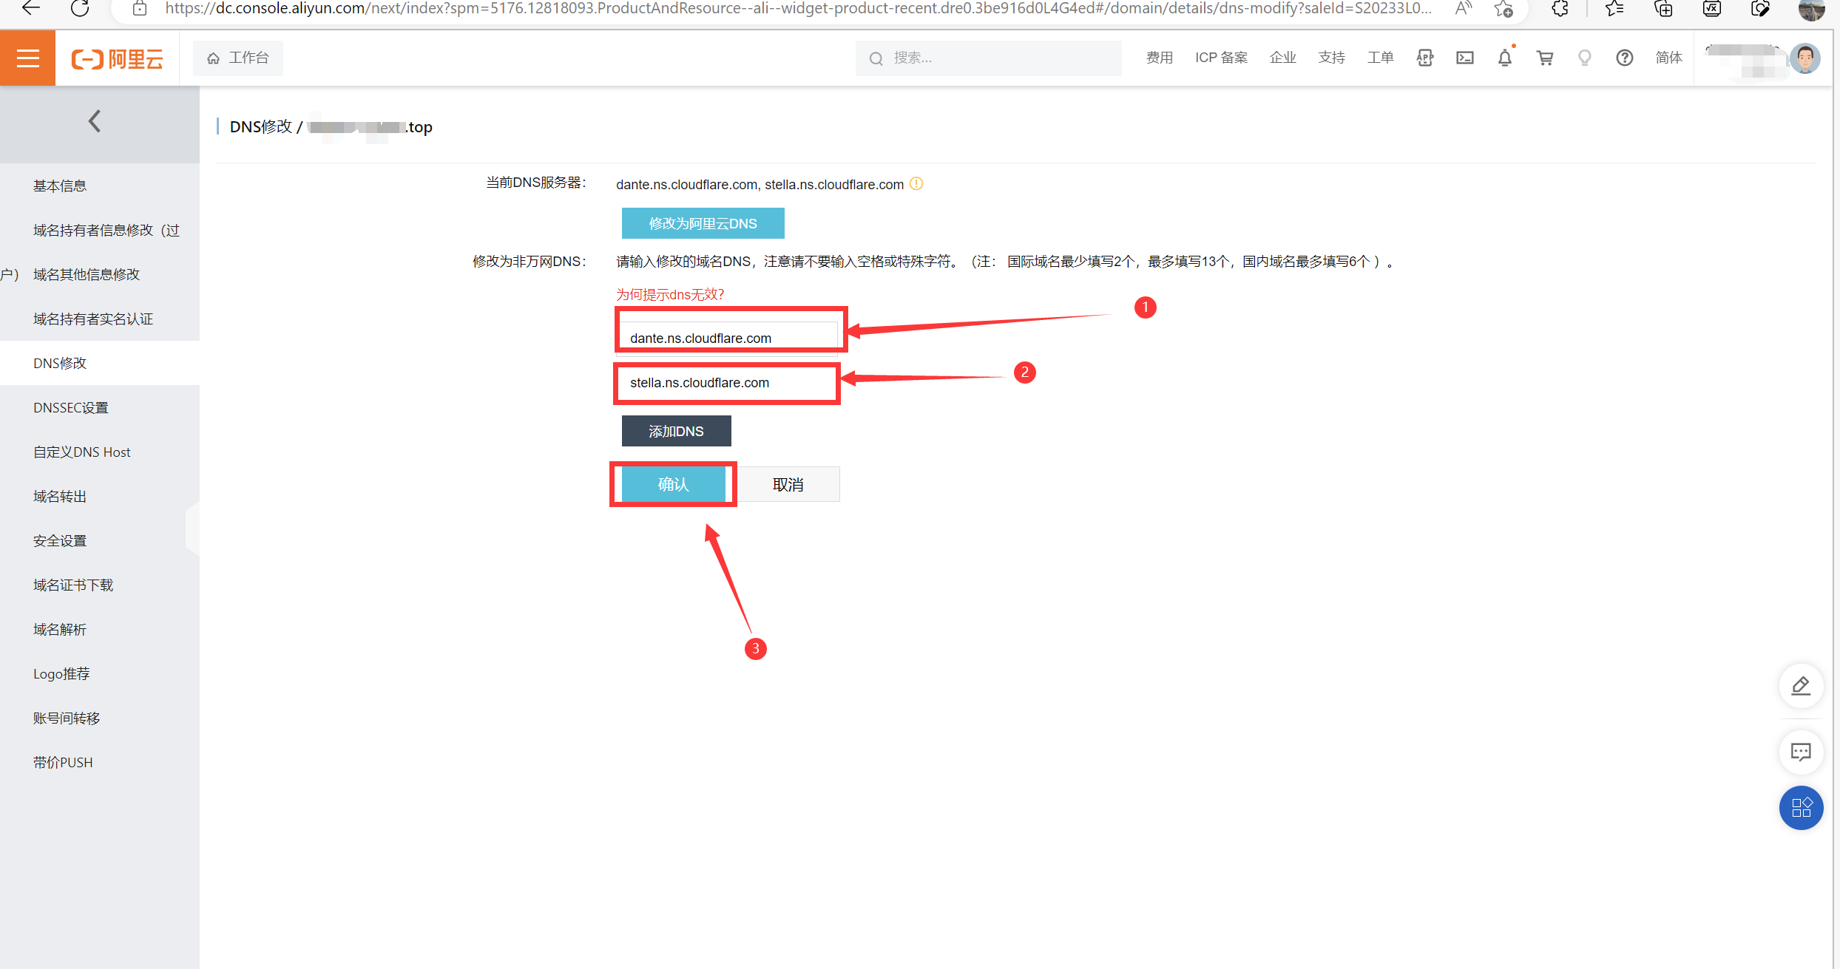Click the 添加DNS button
1840x969 pixels.
tap(676, 431)
